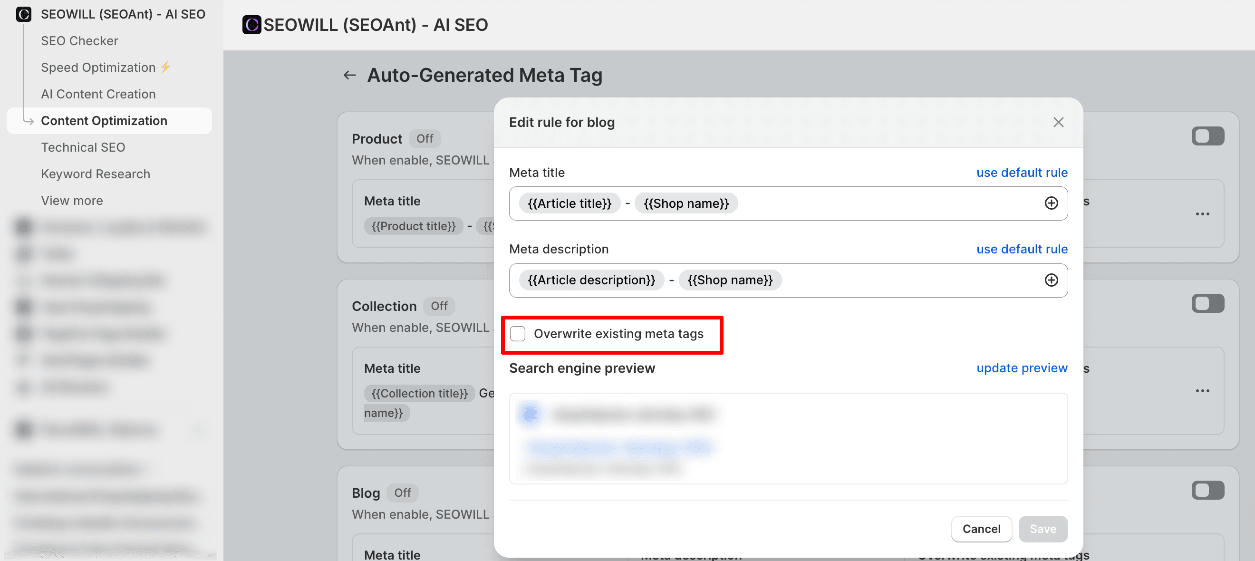
Task: Open Keyword Research from the sidebar
Action: coord(96,174)
